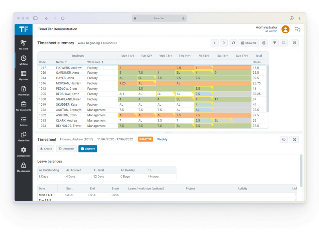Screen dimensions: 319x238
Task: Select the FLOWERS, Andrew row
Action: coord(152,67)
